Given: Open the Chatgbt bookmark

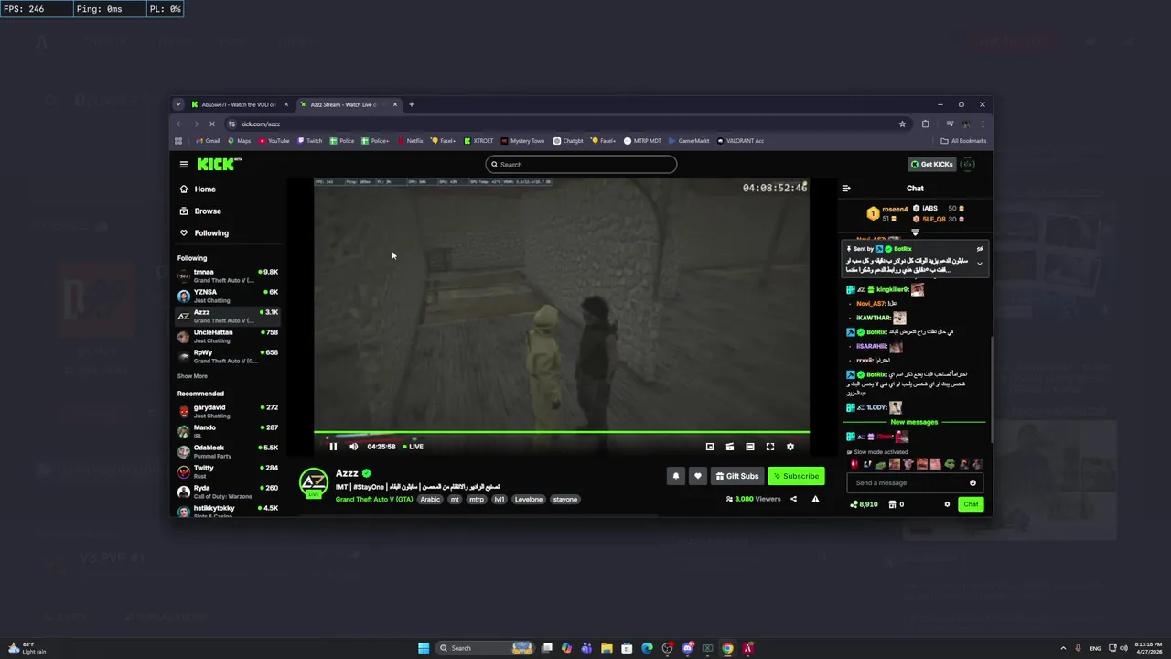Looking at the screenshot, I should [568, 141].
